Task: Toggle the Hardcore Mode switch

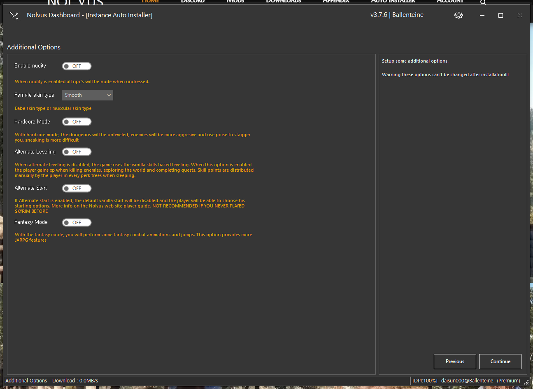Action: point(77,122)
